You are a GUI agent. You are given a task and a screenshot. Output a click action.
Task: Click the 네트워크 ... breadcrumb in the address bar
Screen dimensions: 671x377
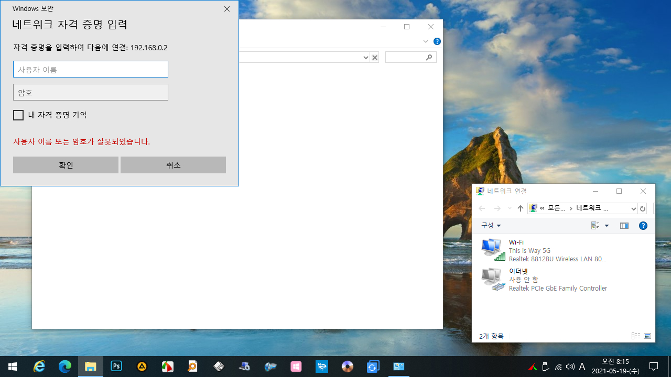(x=592, y=208)
